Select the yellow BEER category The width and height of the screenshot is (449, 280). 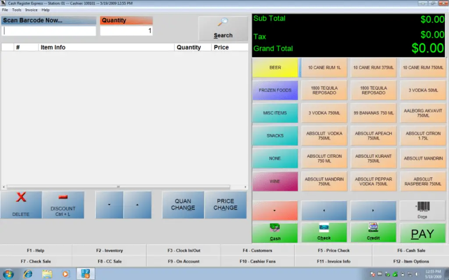pyautogui.click(x=275, y=67)
